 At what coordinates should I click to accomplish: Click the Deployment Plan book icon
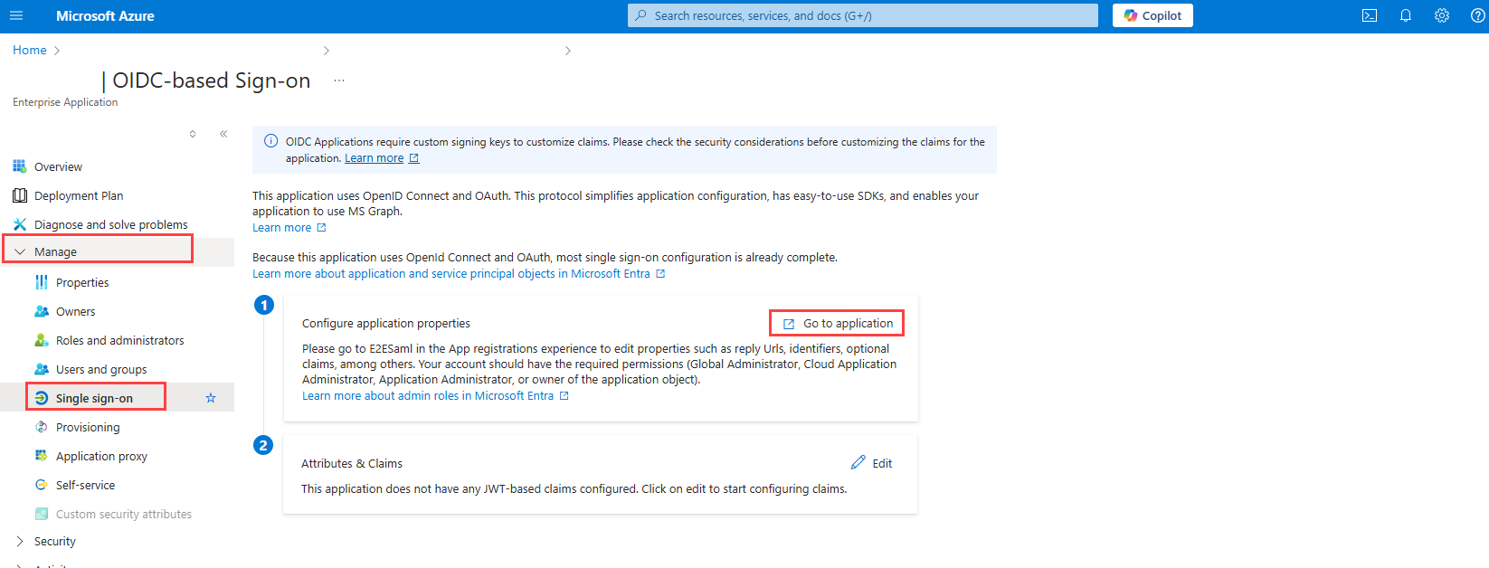20,195
